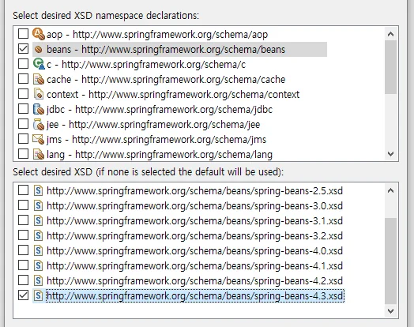Click XSD list scroll up arrow
The image size is (414, 327).
[x=390, y=190]
